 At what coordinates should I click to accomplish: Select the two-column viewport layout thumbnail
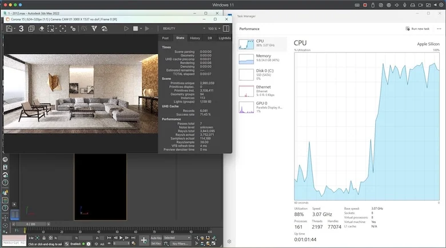click(x=15, y=215)
